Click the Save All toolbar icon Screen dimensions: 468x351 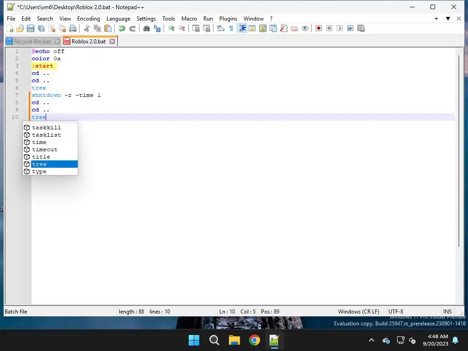point(41,28)
